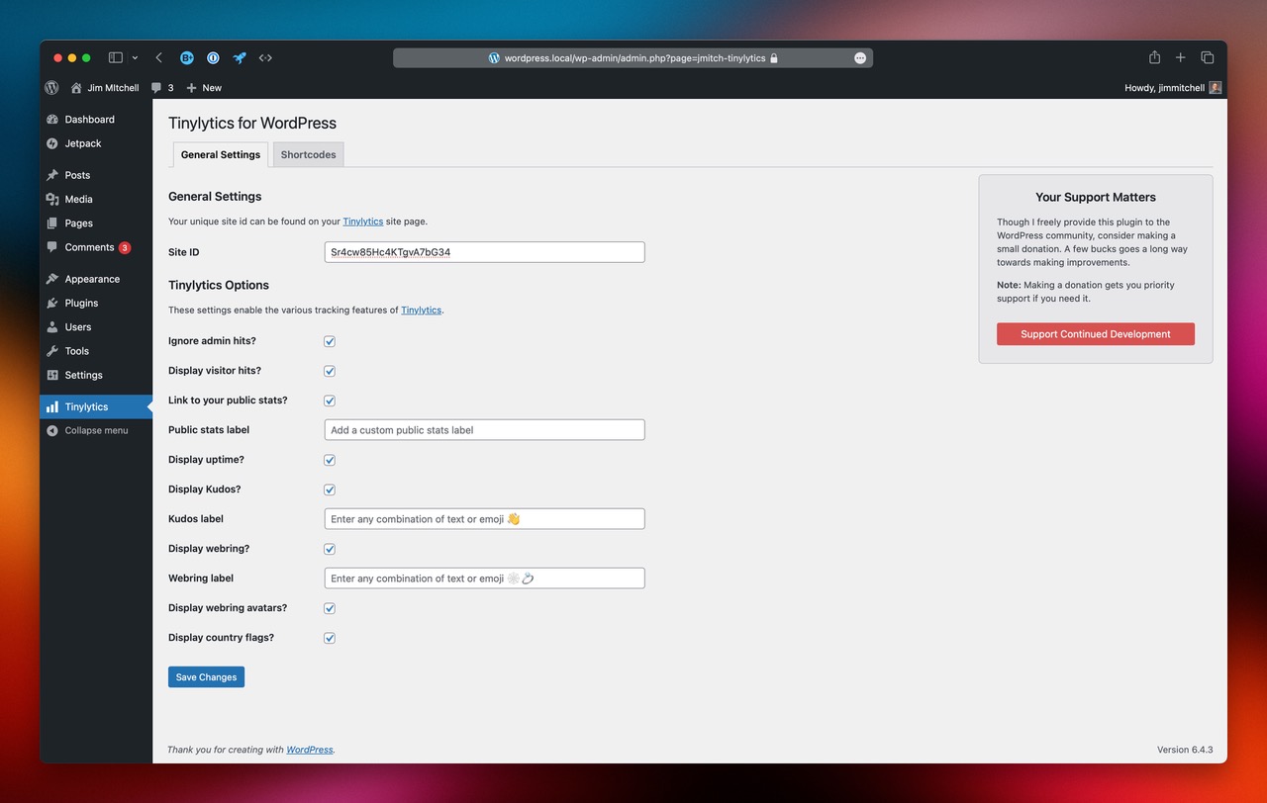Open Dashboard in the sidebar
Viewport: 1267px width, 803px height.
coord(96,120)
